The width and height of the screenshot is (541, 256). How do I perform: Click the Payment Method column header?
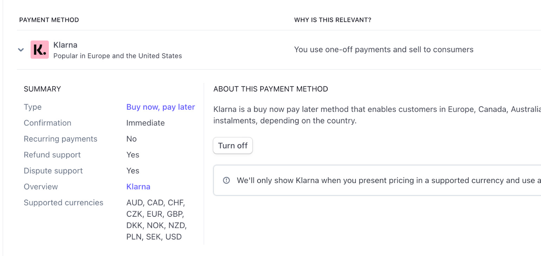click(x=49, y=20)
